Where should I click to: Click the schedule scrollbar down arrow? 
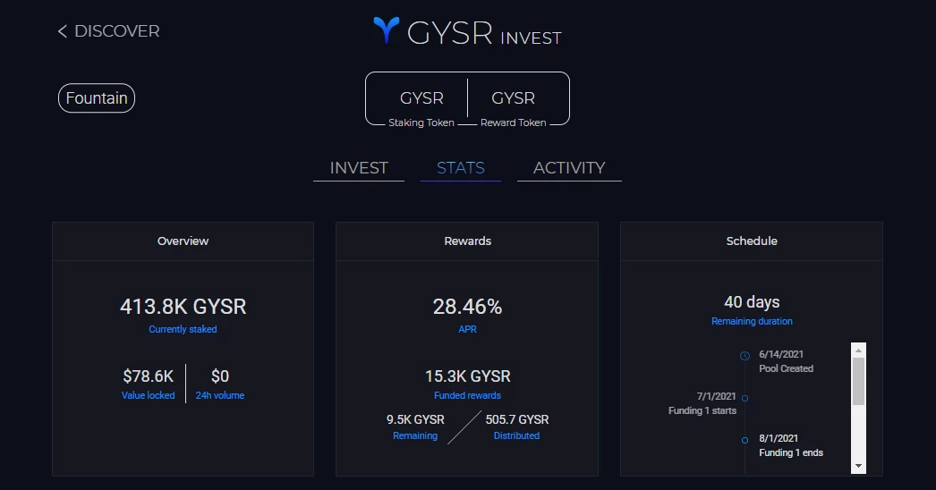[x=858, y=466]
